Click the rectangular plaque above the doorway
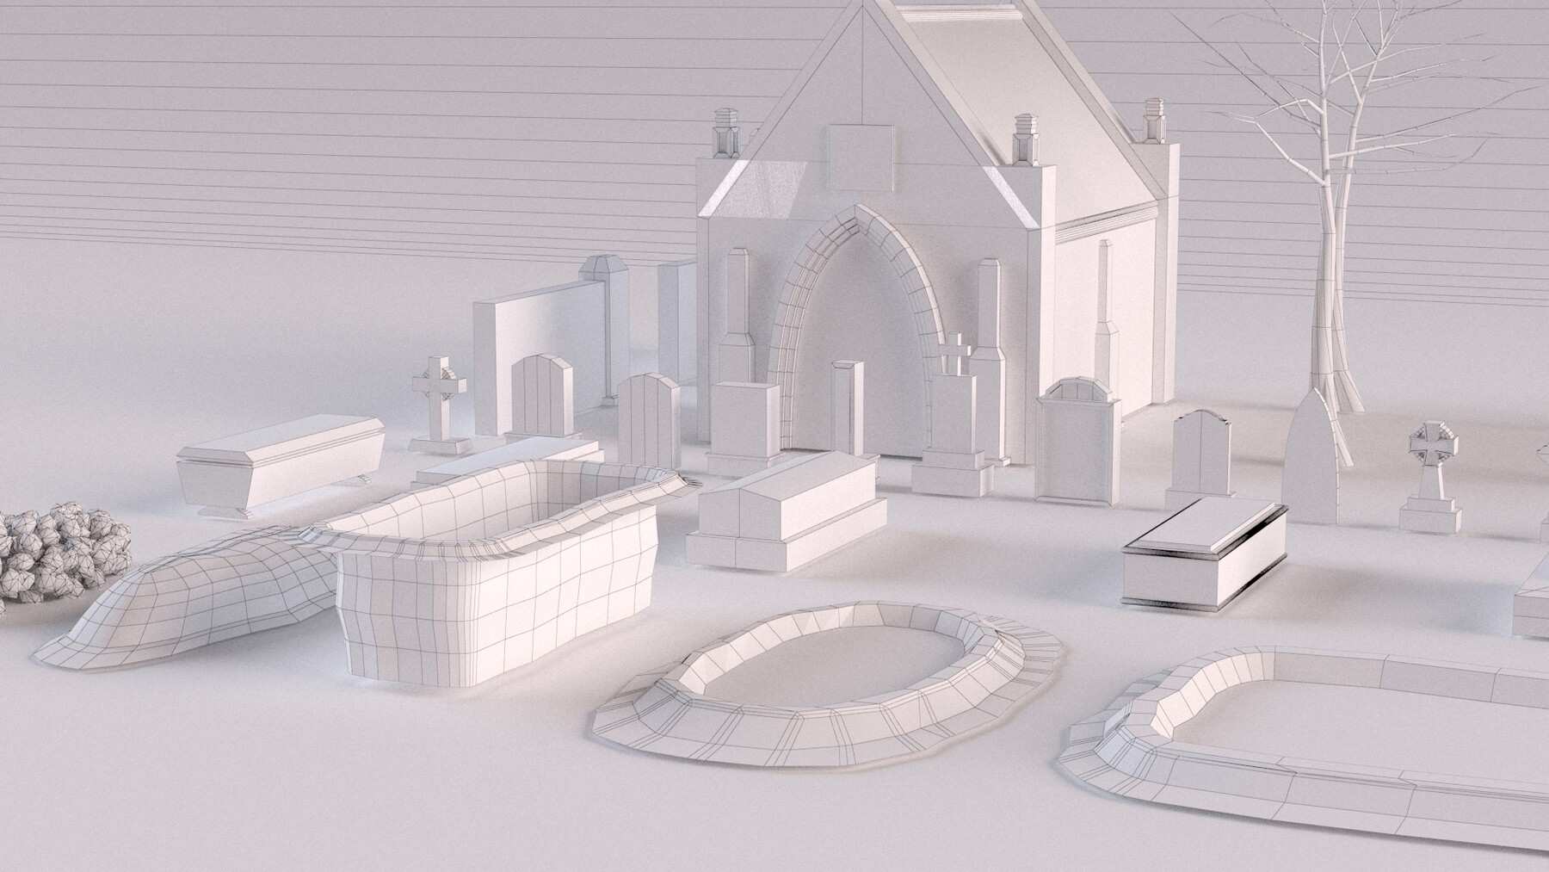Screen dimensions: 1549x872 point(861,159)
